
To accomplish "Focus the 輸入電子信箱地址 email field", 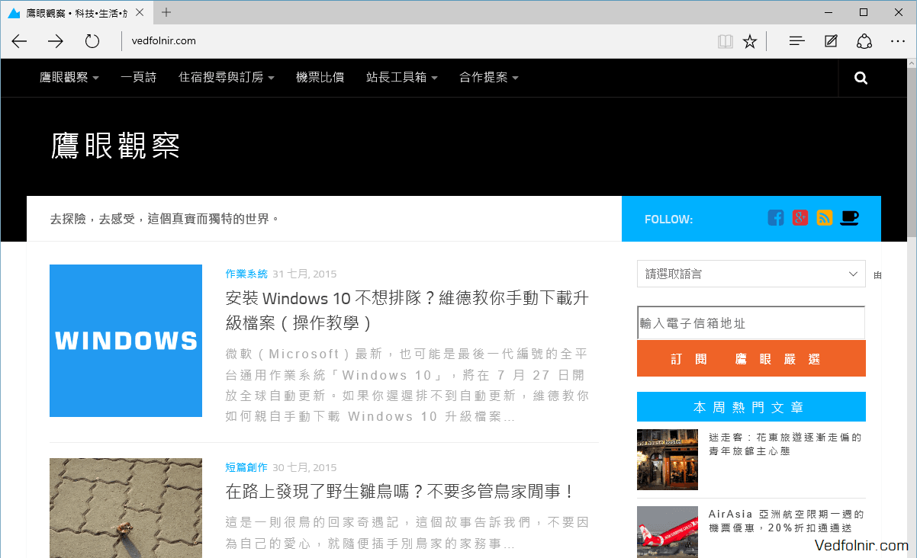I will (751, 323).
